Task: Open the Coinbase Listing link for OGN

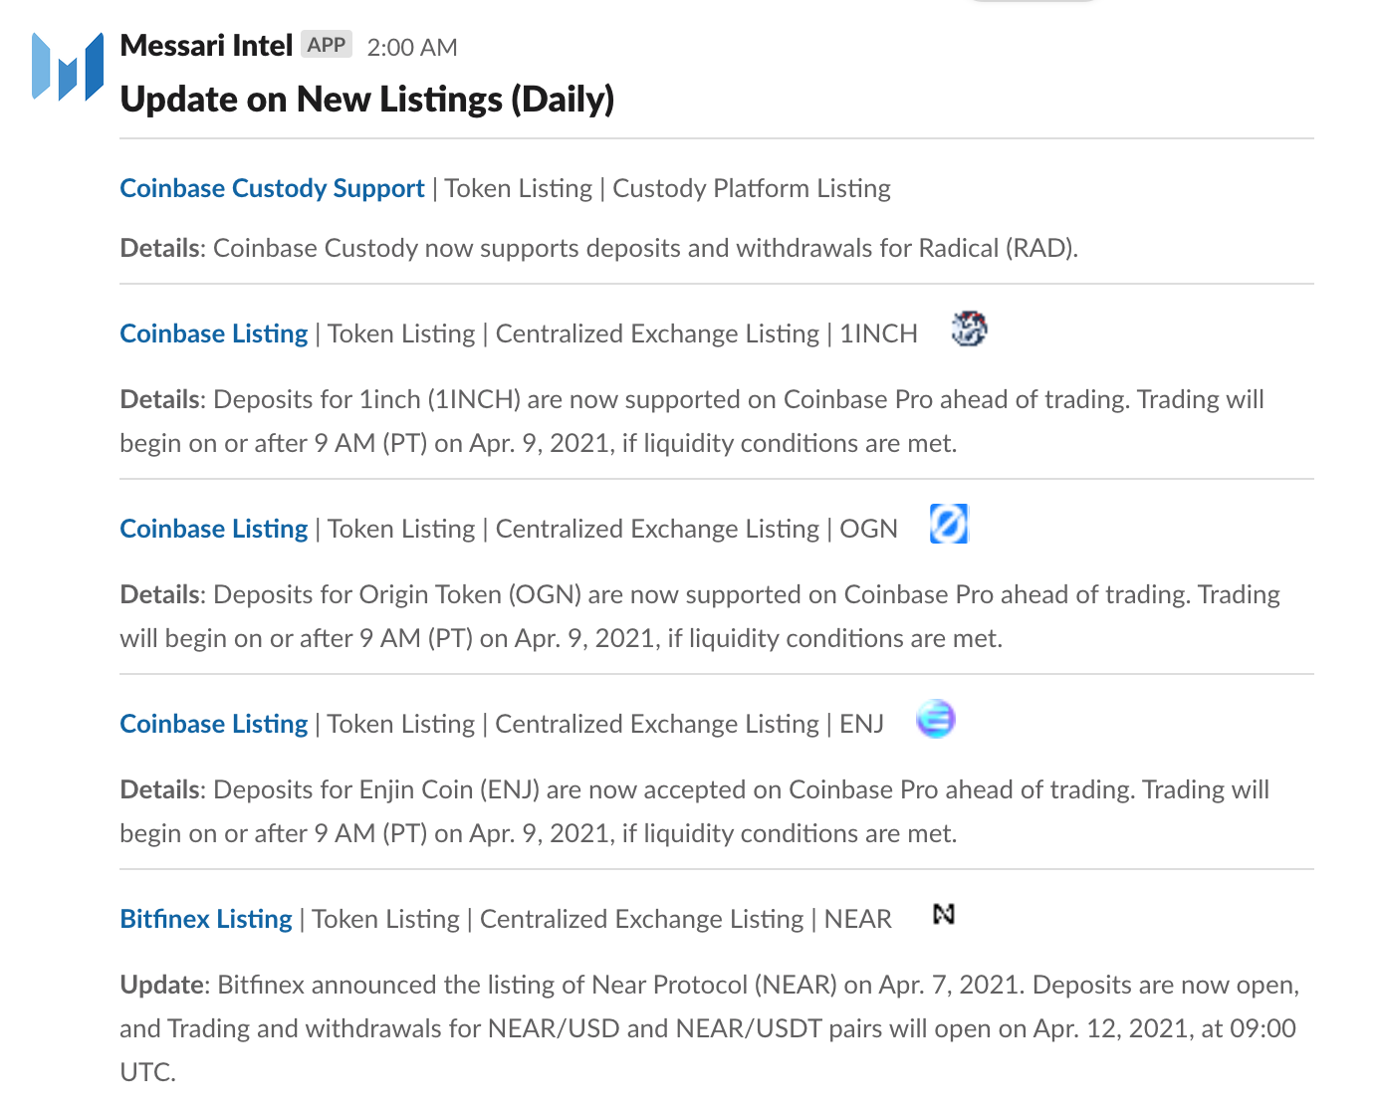Action: pyautogui.click(x=213, y=529)
